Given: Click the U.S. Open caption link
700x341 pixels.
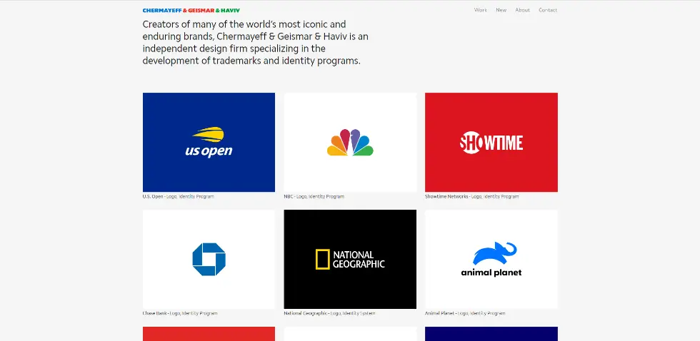Looking at the screenshot, I should click(178, 197).
